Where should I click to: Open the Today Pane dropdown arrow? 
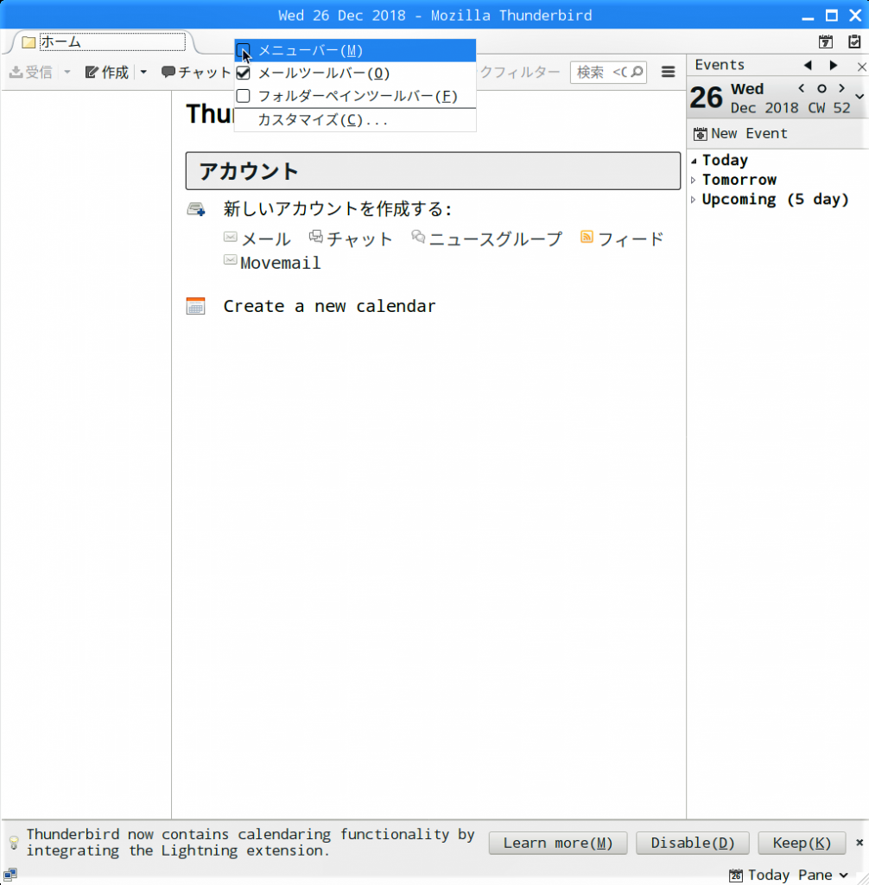(x=844, y=875)
